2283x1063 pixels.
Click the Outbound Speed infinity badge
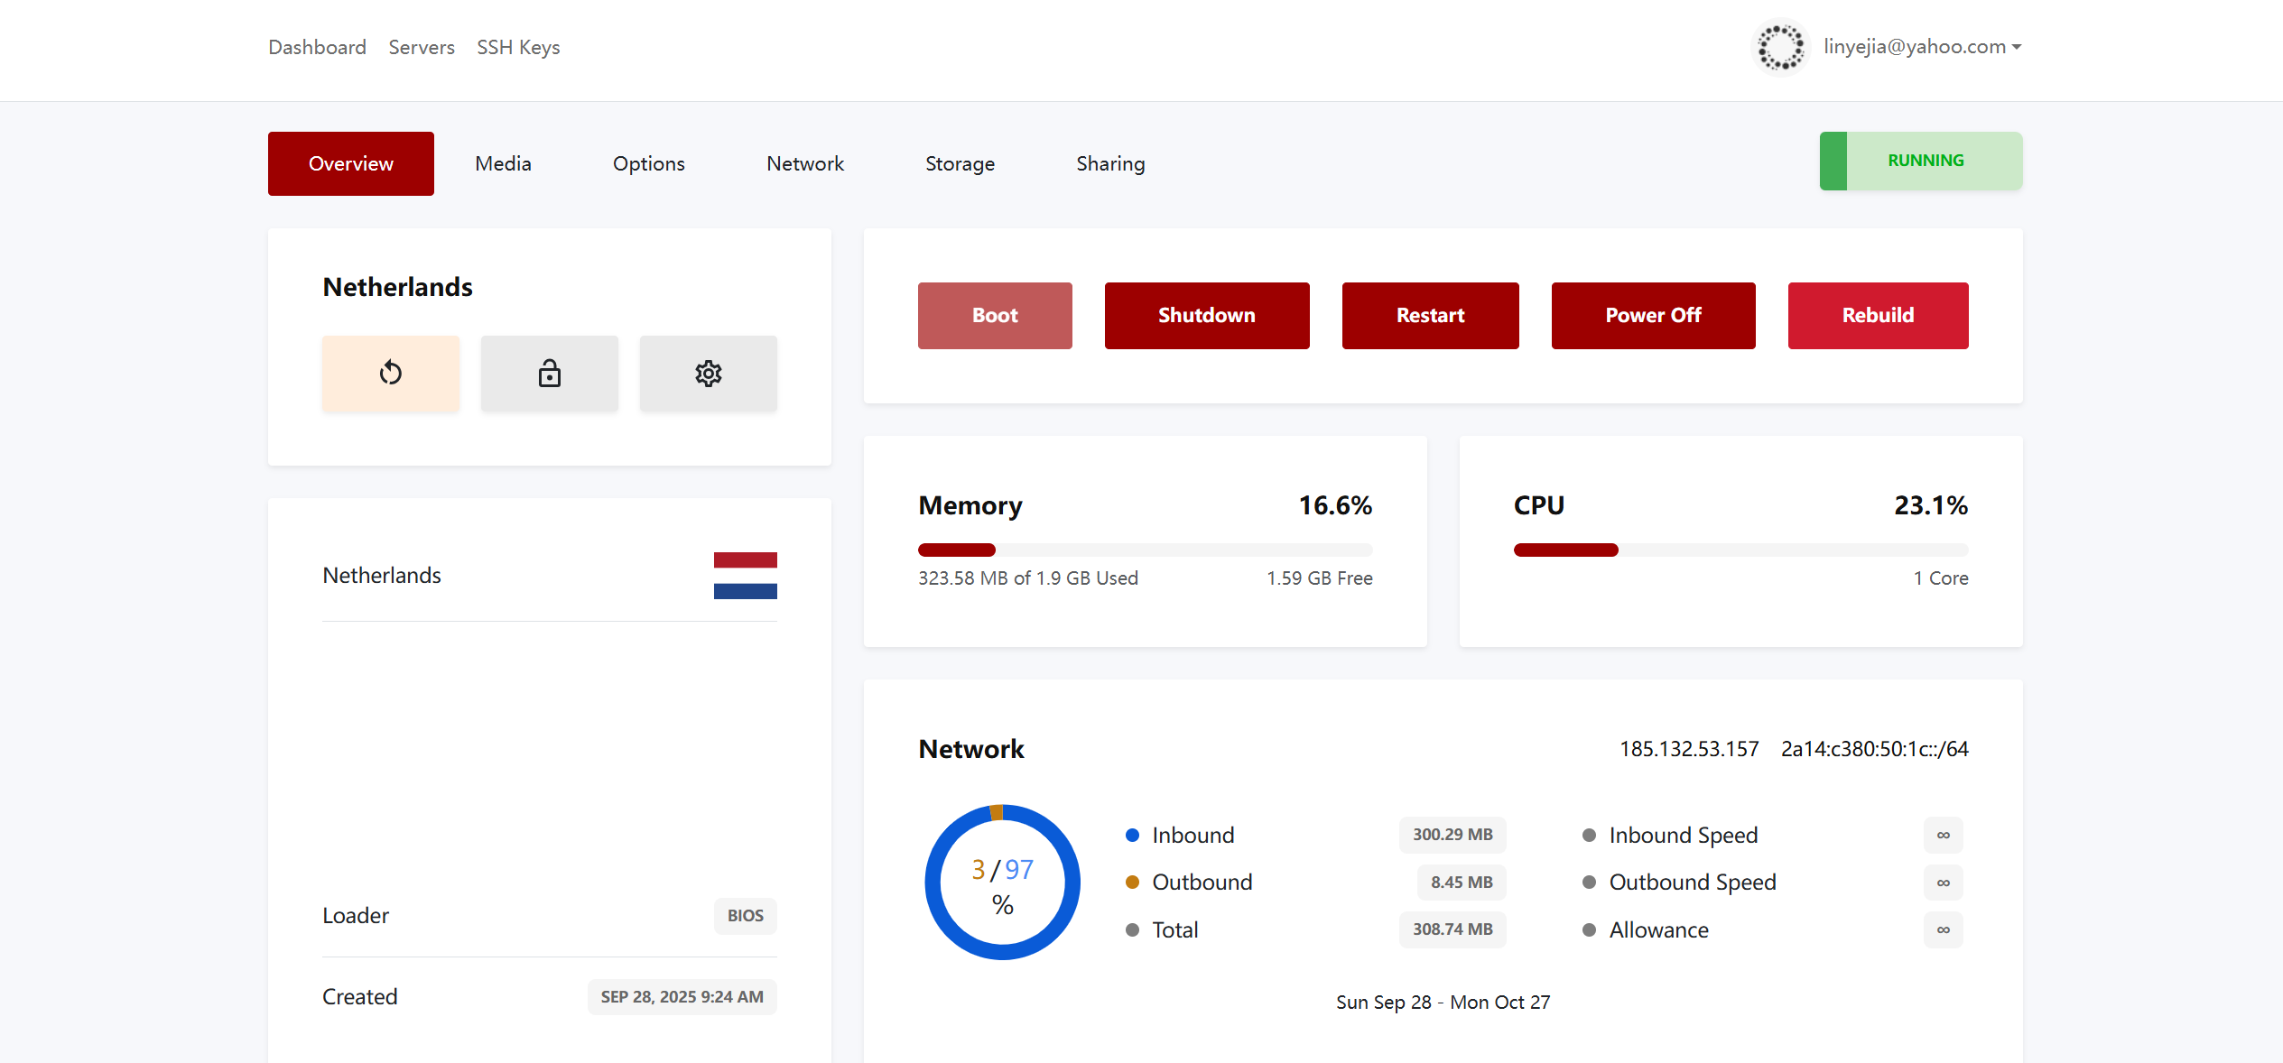point(1944,882)
